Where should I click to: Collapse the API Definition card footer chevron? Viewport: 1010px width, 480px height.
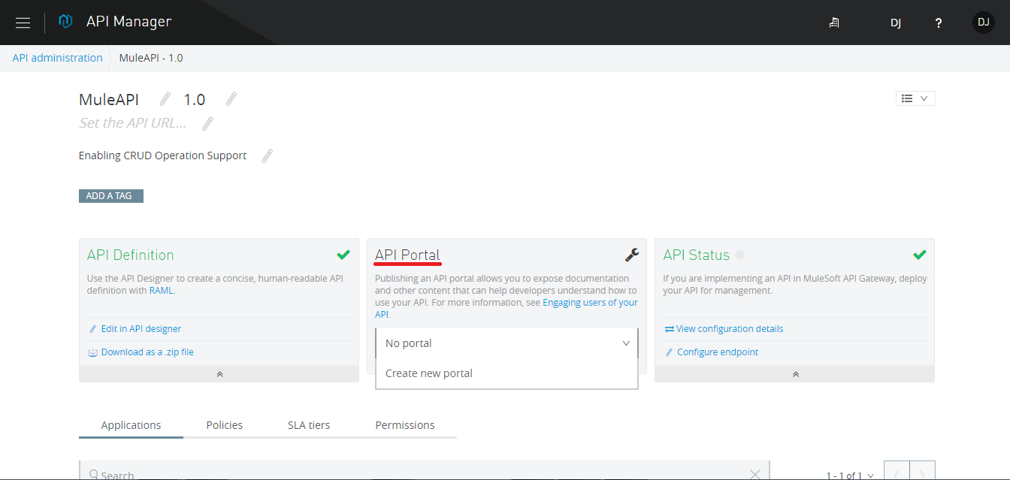[219, 373]
